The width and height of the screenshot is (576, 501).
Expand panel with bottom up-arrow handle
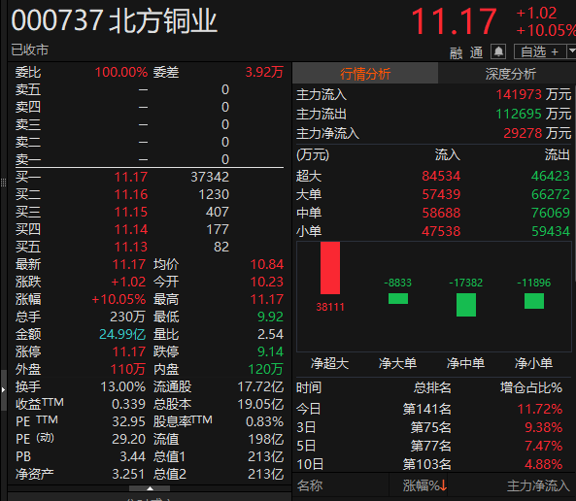(150, 488)
